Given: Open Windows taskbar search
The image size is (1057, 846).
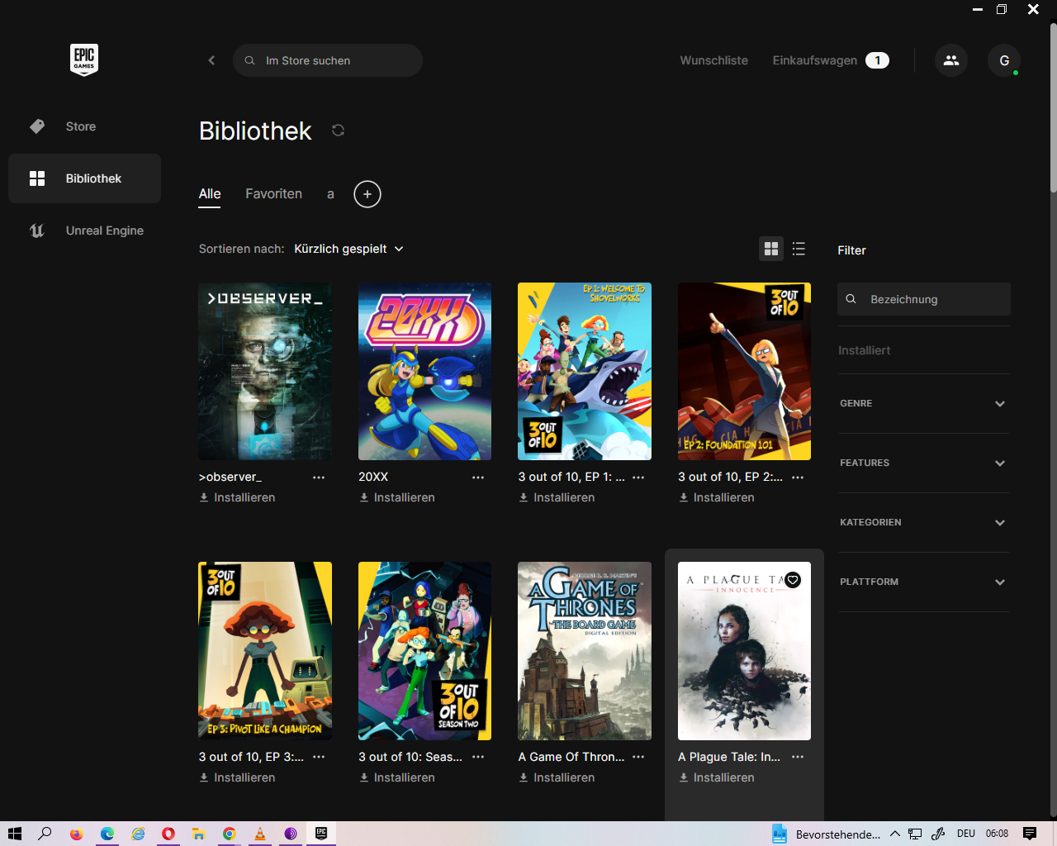Looking at the screenshot, I should (x=45, y=834).
